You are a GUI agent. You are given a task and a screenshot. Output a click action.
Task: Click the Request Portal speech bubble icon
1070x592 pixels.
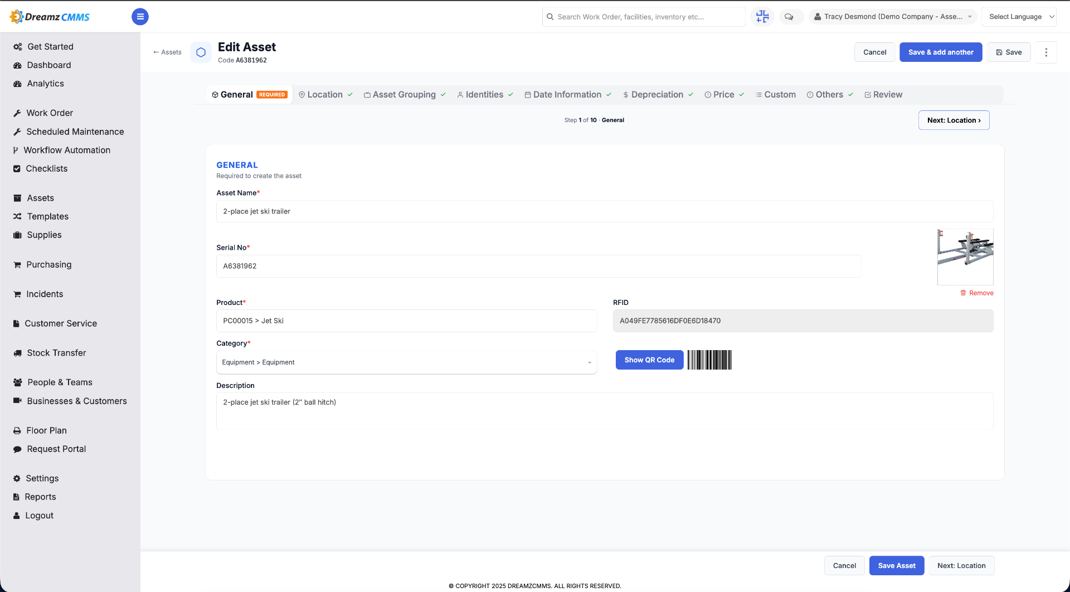pos(17,449)
